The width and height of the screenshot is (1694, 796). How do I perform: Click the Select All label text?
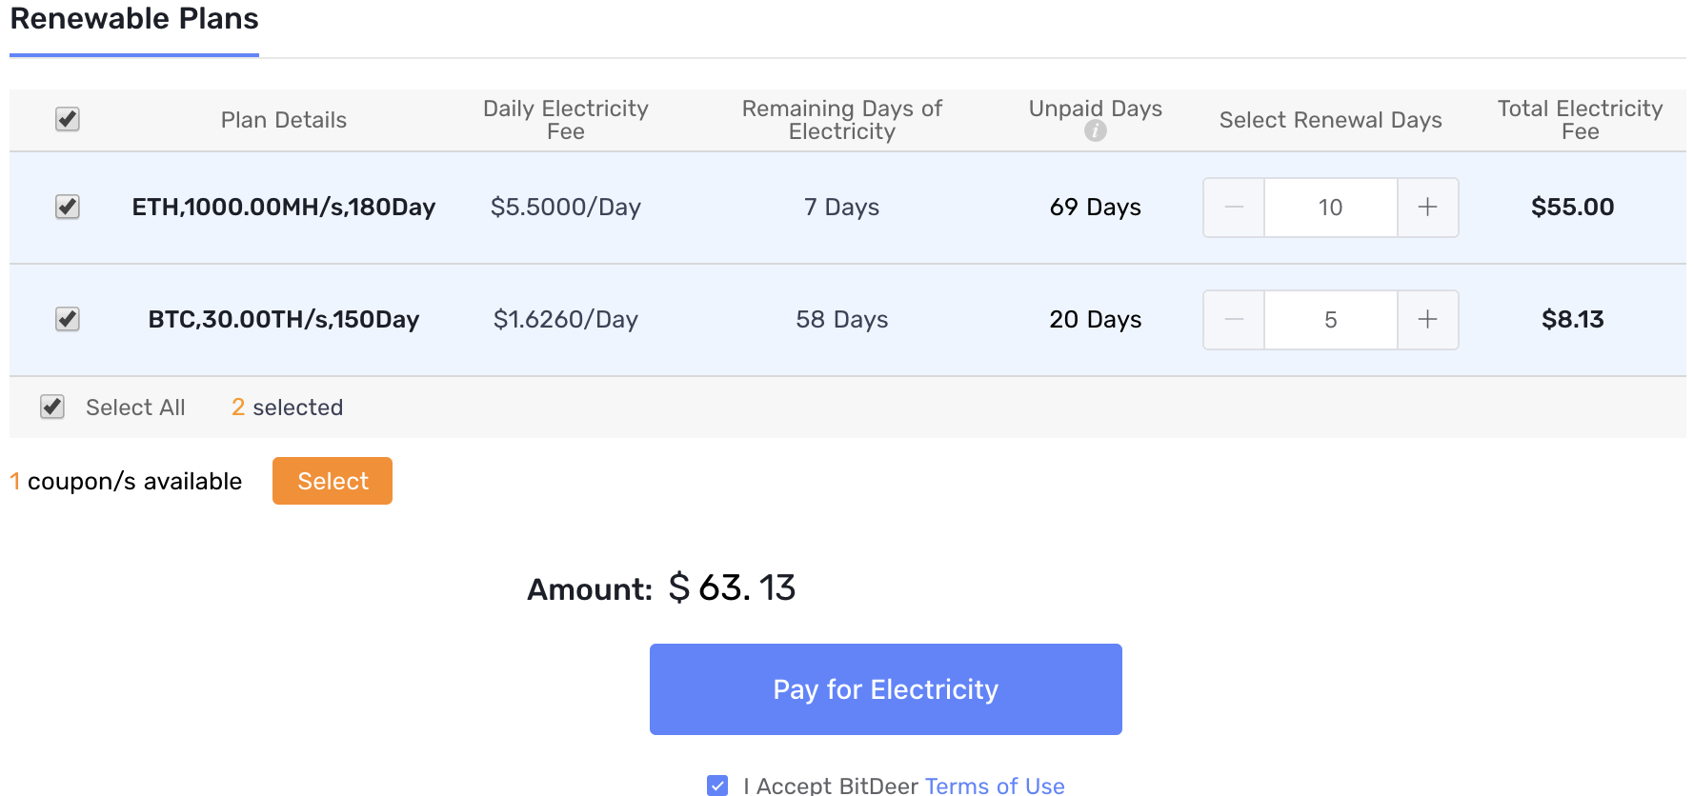[135, 408]
